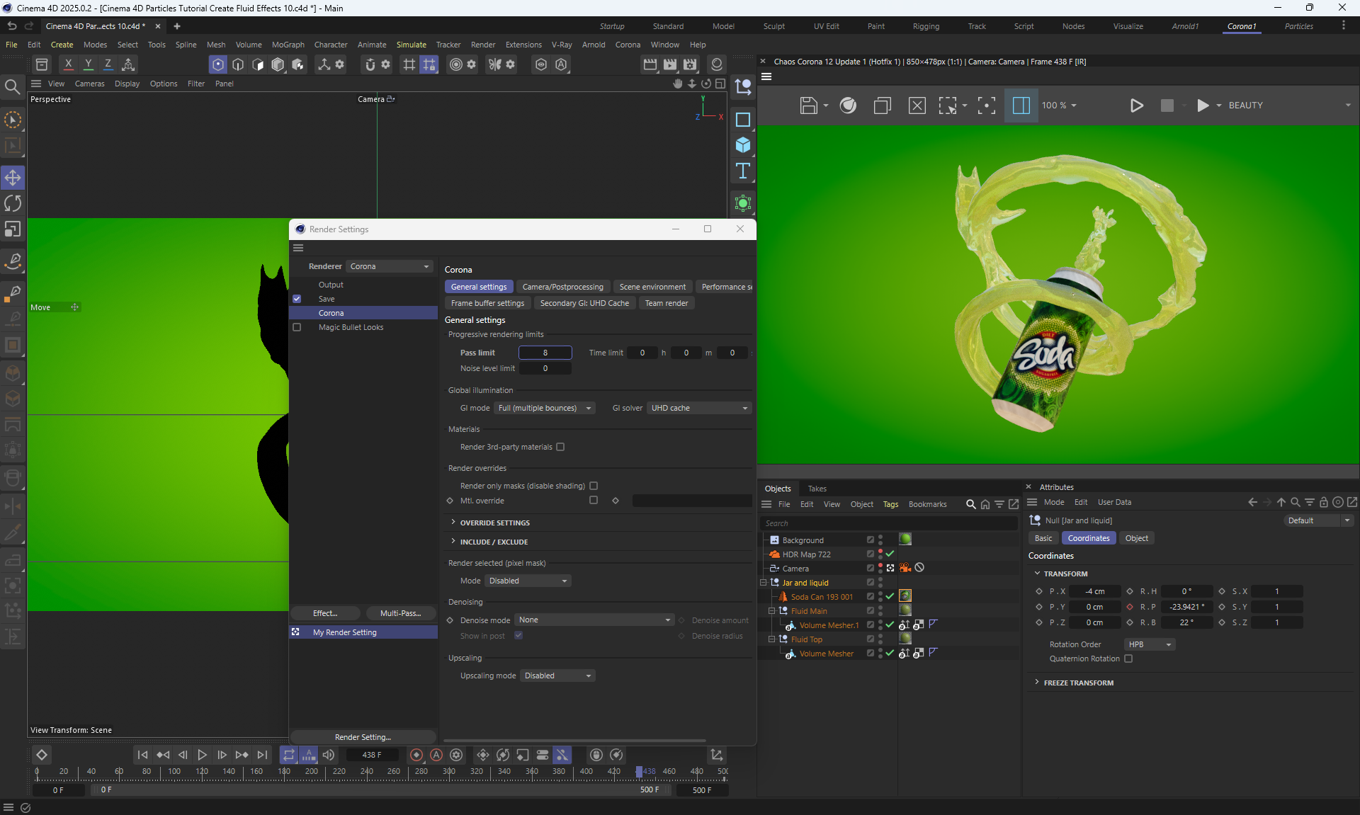Select the Move tool in left toolbar
The width and height of the screenshot is (1360, 815).
[13, 178]
